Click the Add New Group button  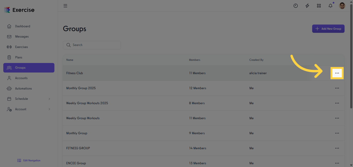(328, 29)
